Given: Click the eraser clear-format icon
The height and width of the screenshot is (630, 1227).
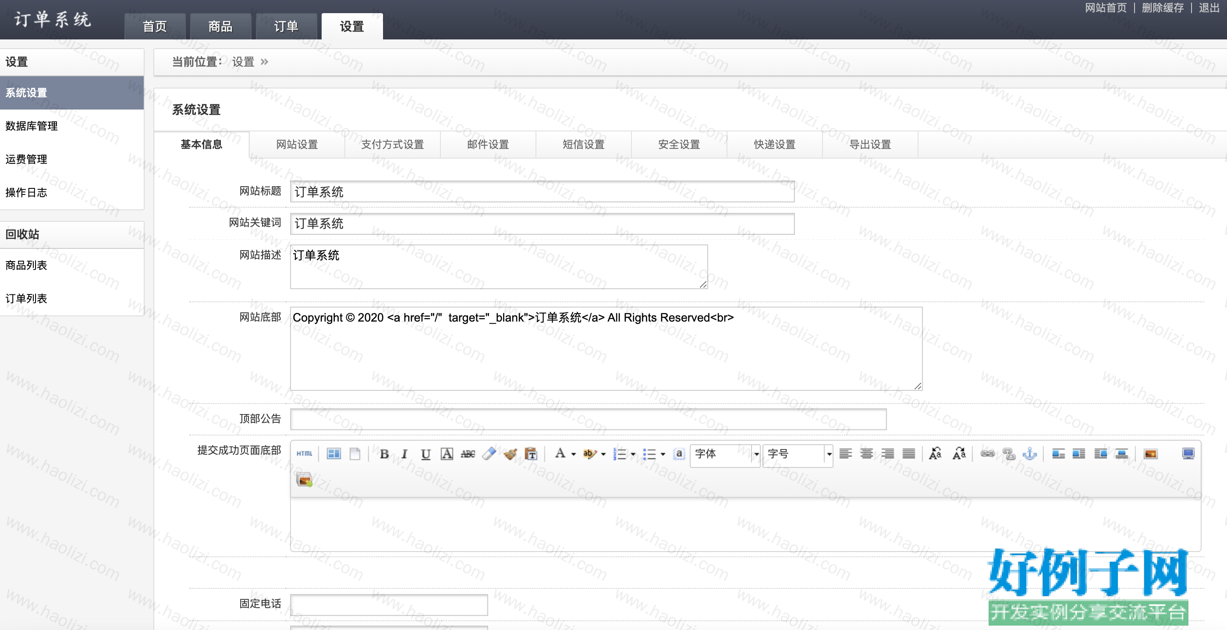Looking at the screenshot, I should tap(489, 454).
